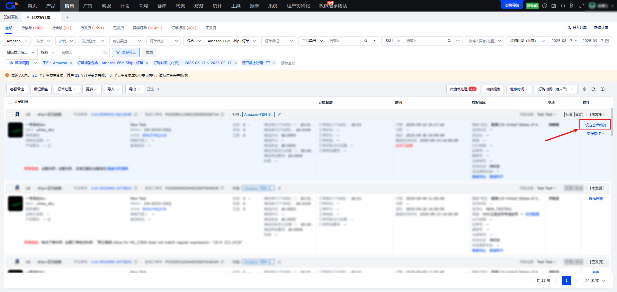The height and width of the screenshot is (292, 617).
Task: Click the 重置 button
Action: click(x=149, y=52)
